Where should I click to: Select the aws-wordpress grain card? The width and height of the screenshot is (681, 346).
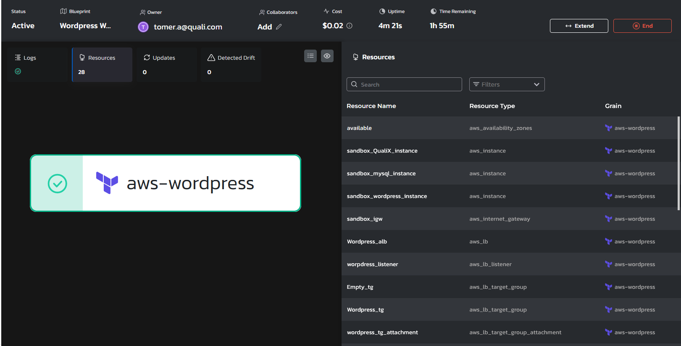(x=166, y=183)
